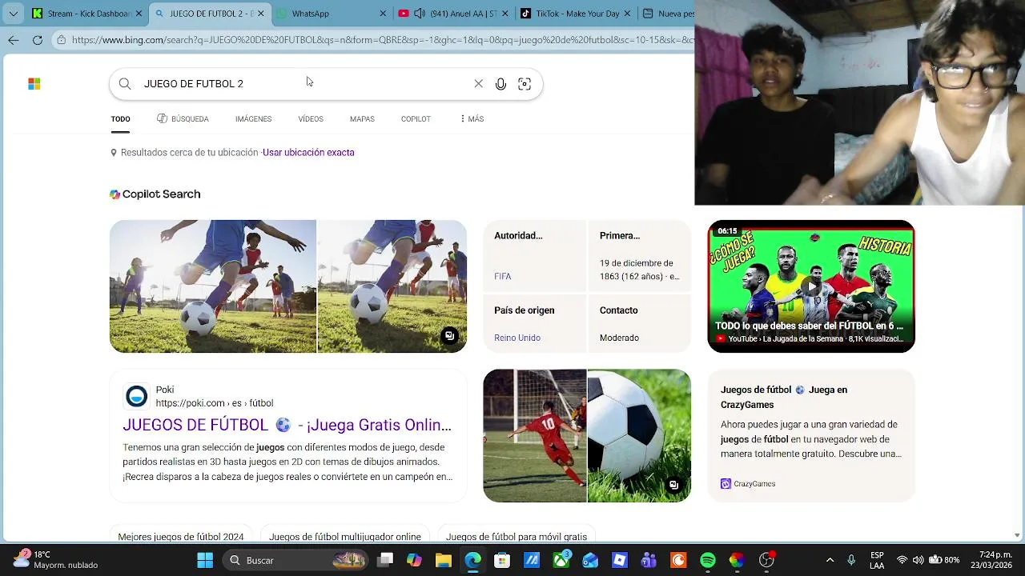The image size is (1025, 576).
Task: Click the CrazyGames source label
Action: (748, 484)
